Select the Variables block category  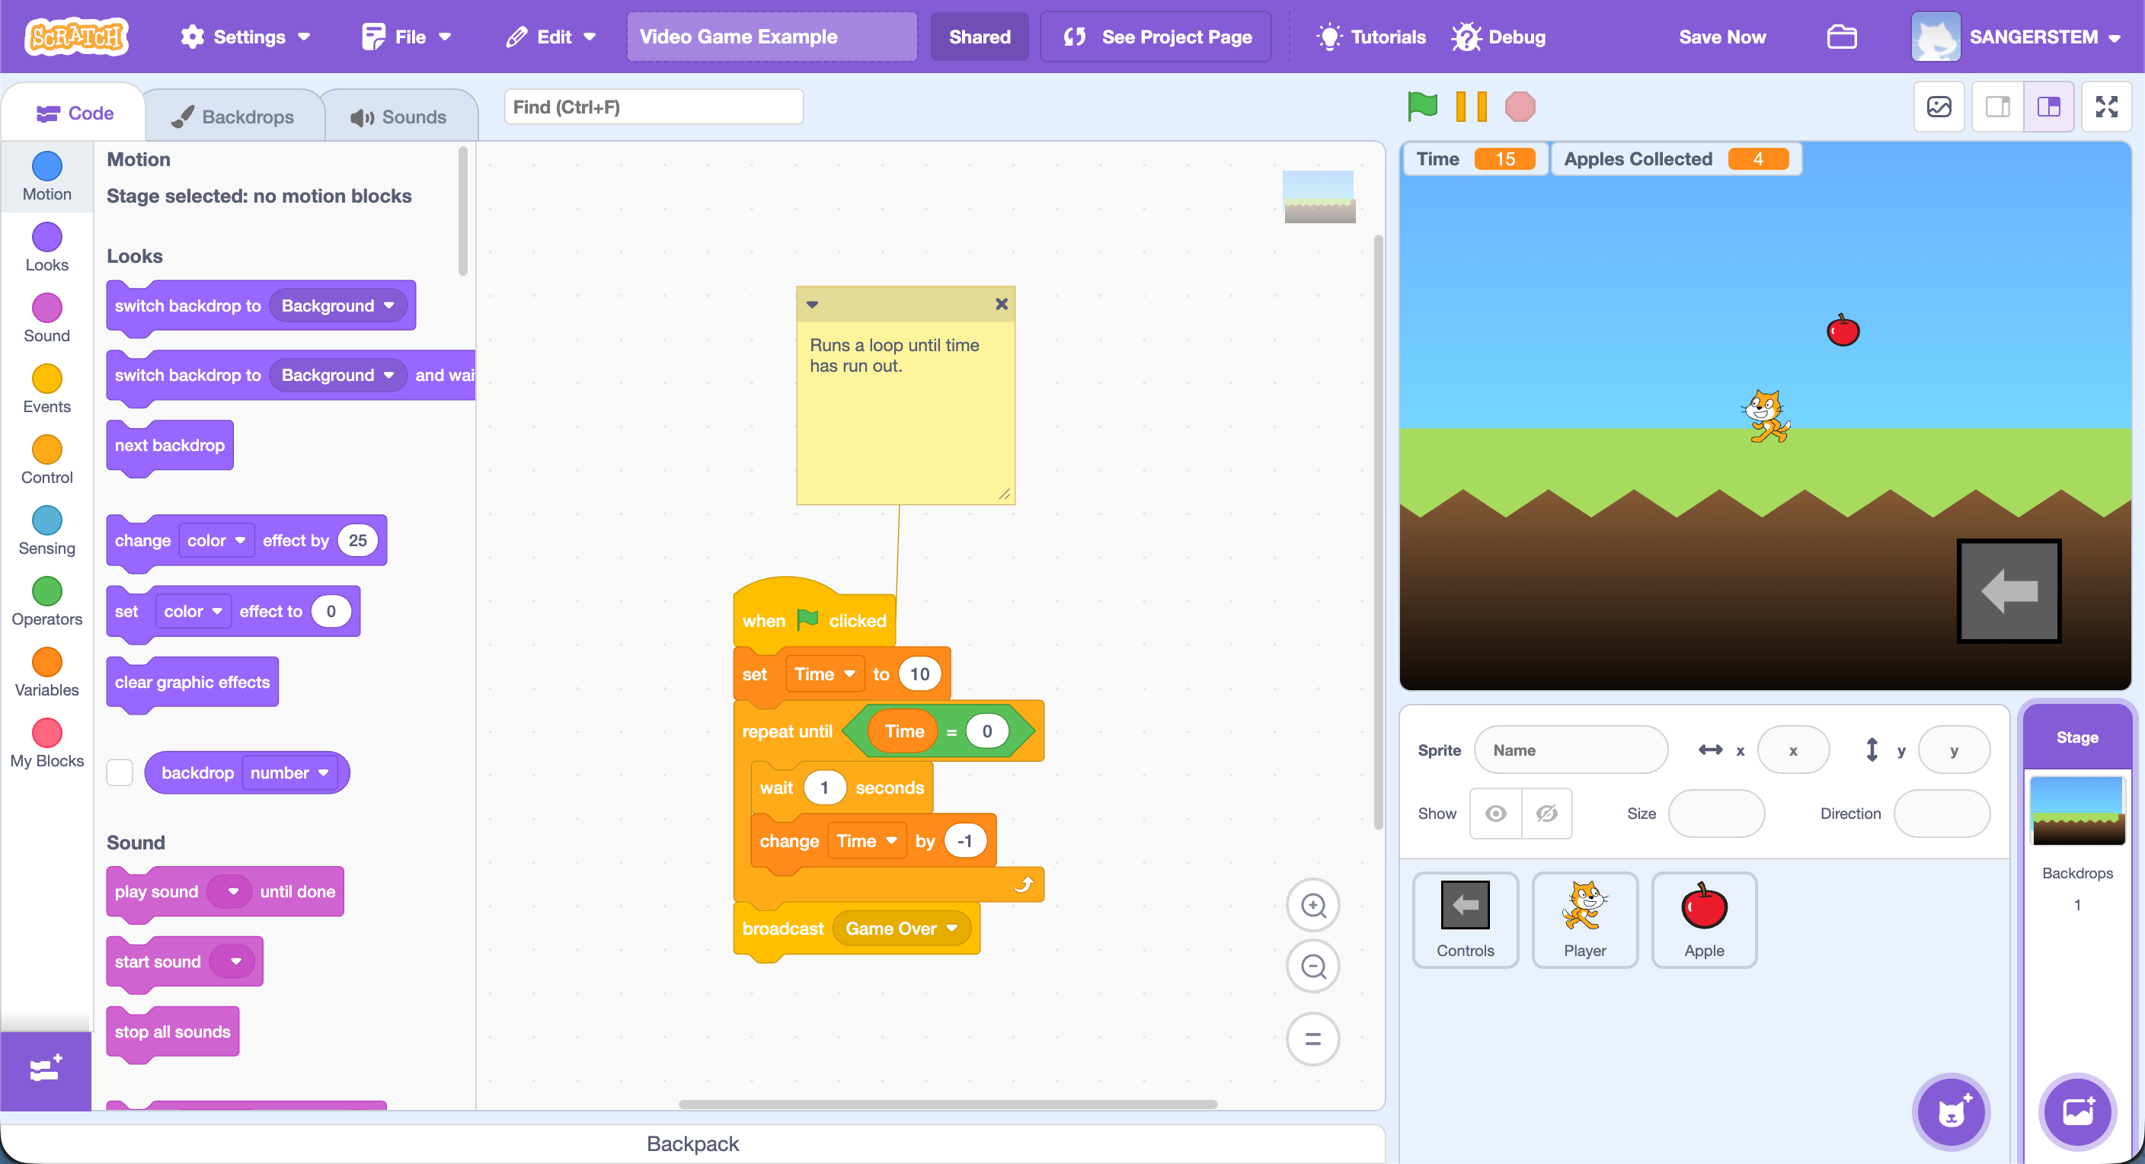point(46,673)
